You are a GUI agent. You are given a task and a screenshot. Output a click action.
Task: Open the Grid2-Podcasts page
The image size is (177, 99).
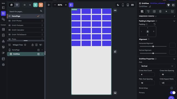click(x=25, y=25)
